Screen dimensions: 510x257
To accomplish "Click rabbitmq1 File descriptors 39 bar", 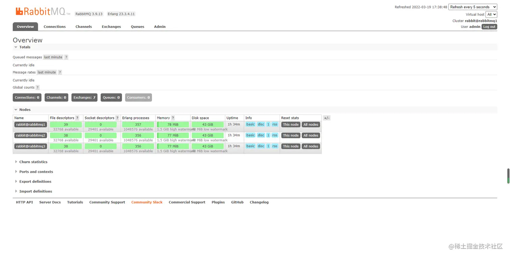I will pos(66,125).
